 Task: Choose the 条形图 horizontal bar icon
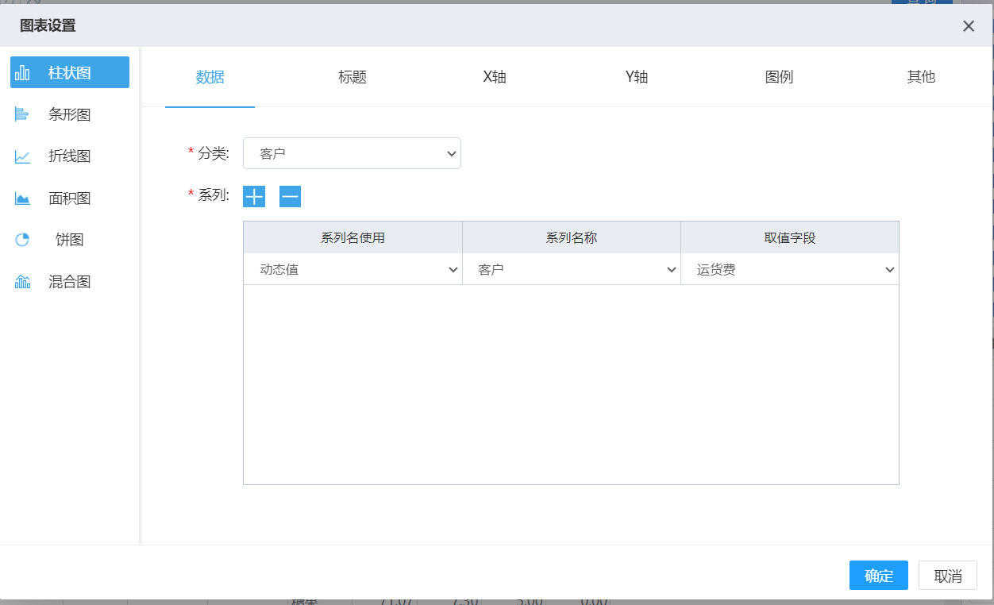pos(22,115)
